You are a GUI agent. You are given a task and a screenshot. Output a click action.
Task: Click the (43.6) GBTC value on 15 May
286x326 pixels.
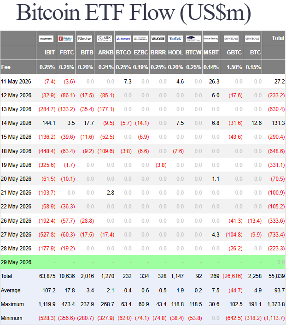click(x=235, y=137)
